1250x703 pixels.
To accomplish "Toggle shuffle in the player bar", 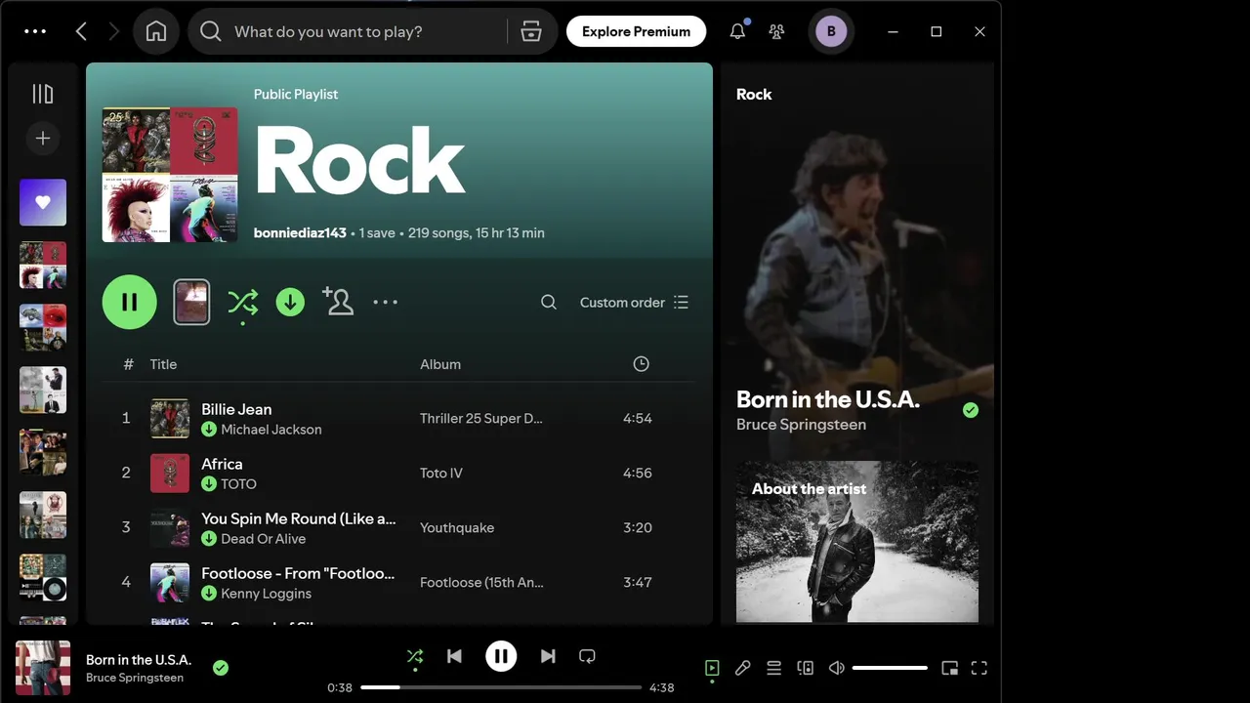I will click(x=415, y=657).
